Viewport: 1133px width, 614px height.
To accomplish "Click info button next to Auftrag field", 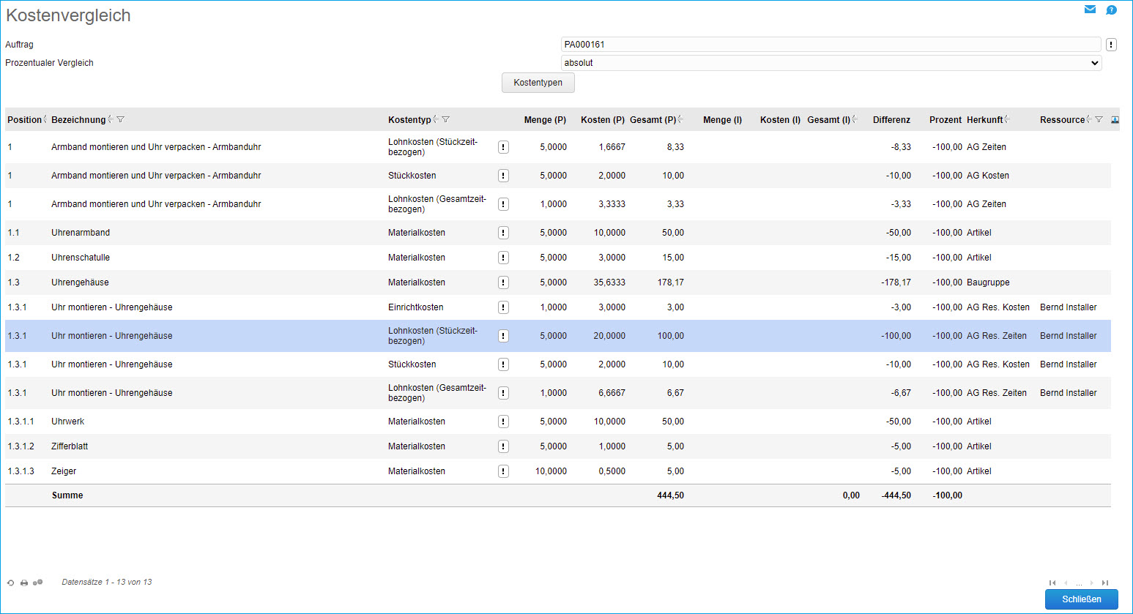I will pos(1111,45).
